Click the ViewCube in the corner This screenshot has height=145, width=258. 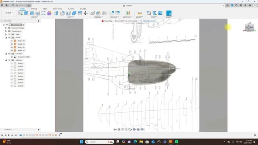tap(250, 27)
